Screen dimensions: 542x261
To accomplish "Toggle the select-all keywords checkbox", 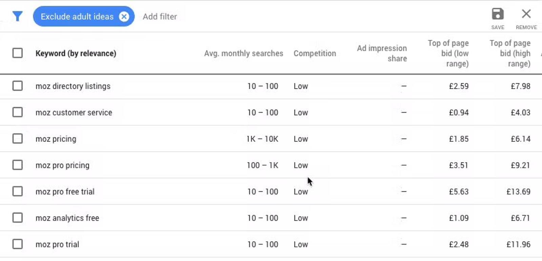I will [x=18, y=53].
